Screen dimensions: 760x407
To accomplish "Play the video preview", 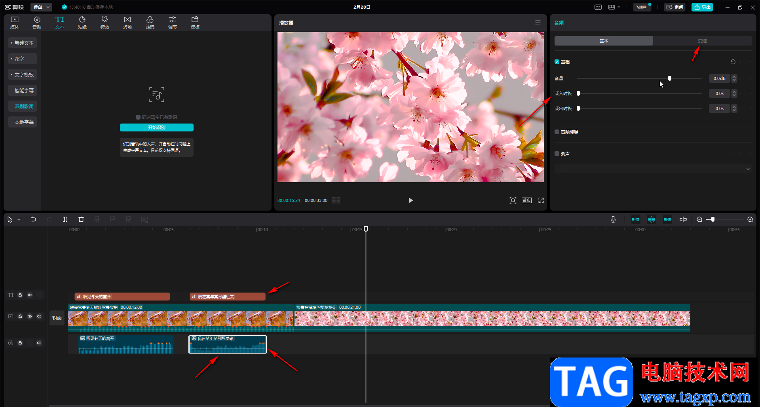I will click(411, 200).
